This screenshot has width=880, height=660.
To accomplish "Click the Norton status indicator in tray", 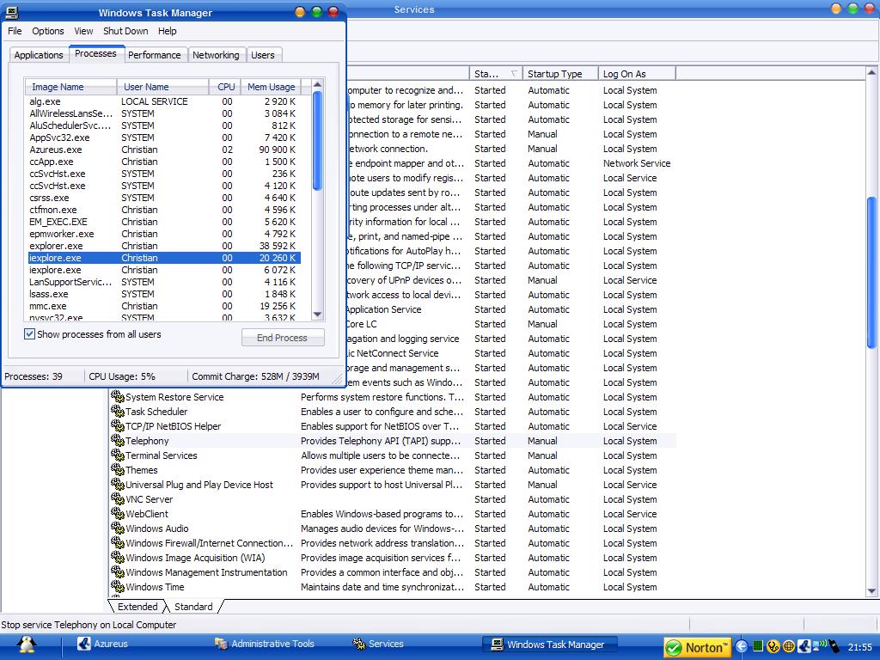I will tap(698, 647).
